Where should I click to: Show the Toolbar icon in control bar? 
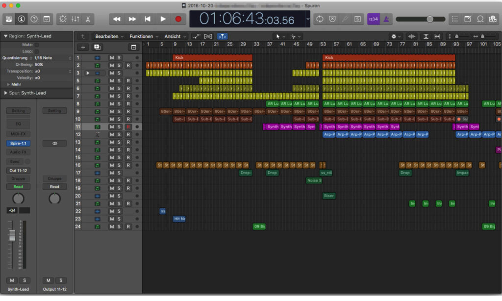coord(47,19)
